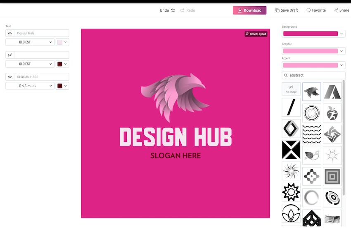The height and width of the screenshot is (237, 351).
Task: Select the No Image option
Action: point(291,89)
